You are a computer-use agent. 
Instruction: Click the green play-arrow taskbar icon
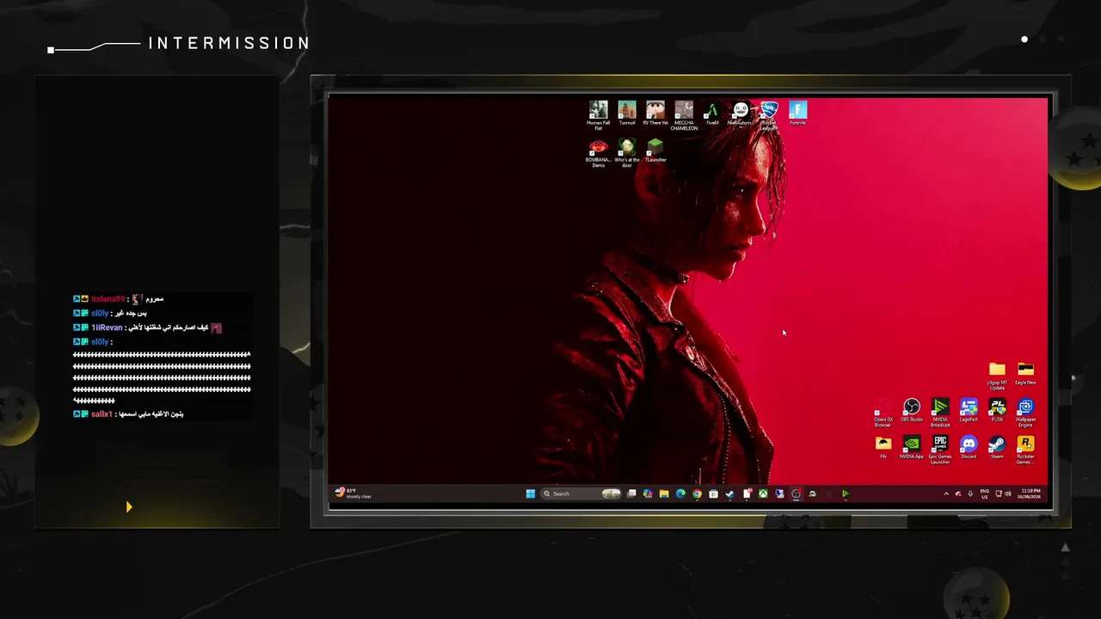point(846,493)
